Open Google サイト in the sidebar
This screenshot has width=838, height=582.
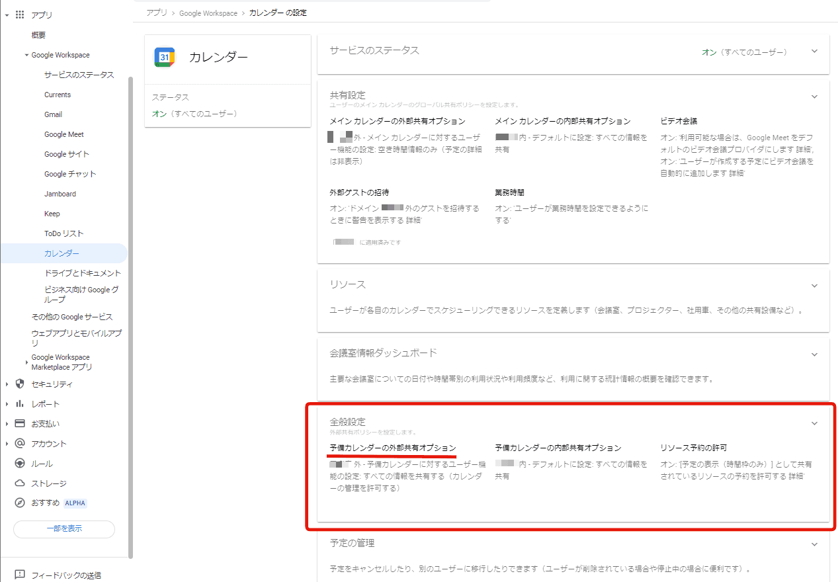point(67,154)
